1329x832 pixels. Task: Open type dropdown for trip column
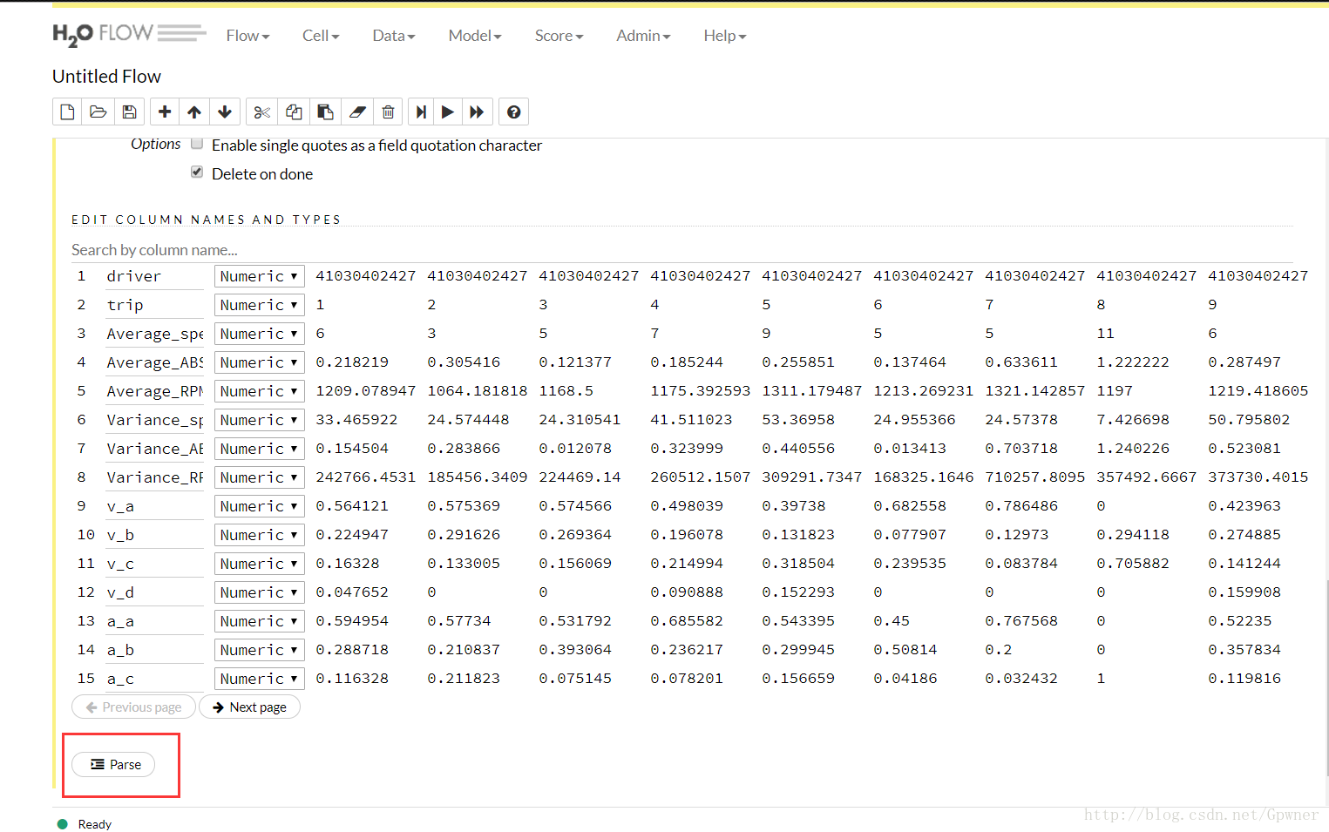[x=260, y=305]
